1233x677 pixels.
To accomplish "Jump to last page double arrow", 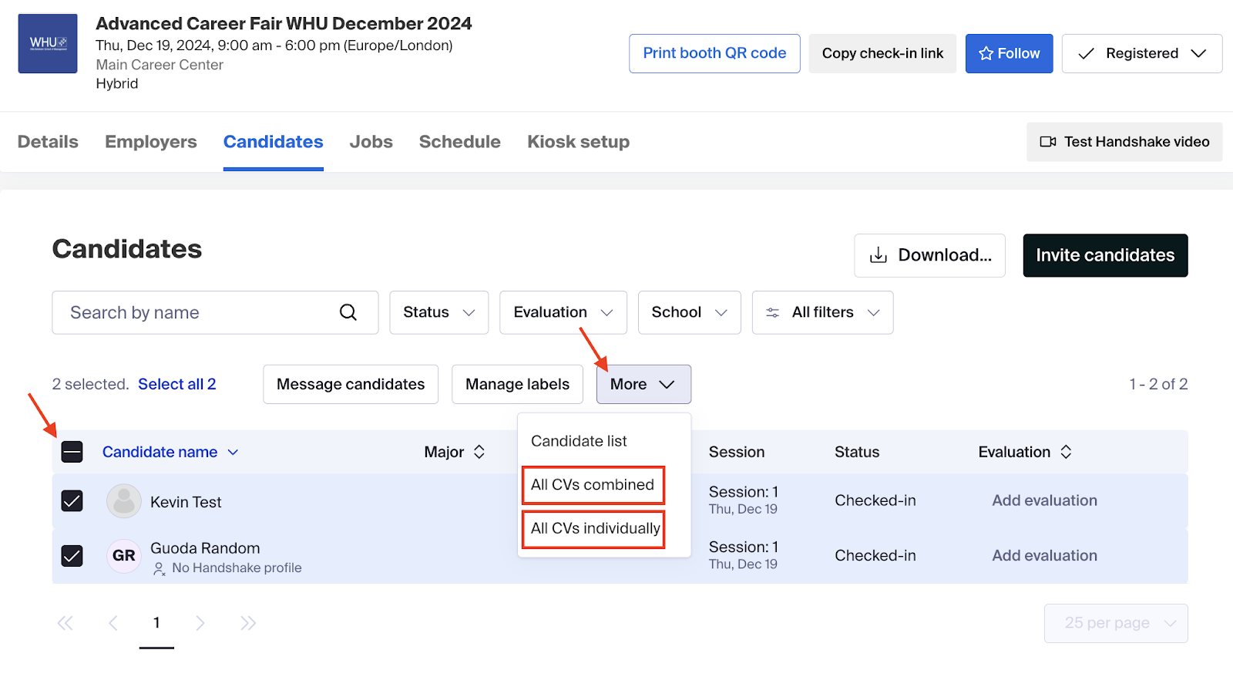I will [247, 623].
